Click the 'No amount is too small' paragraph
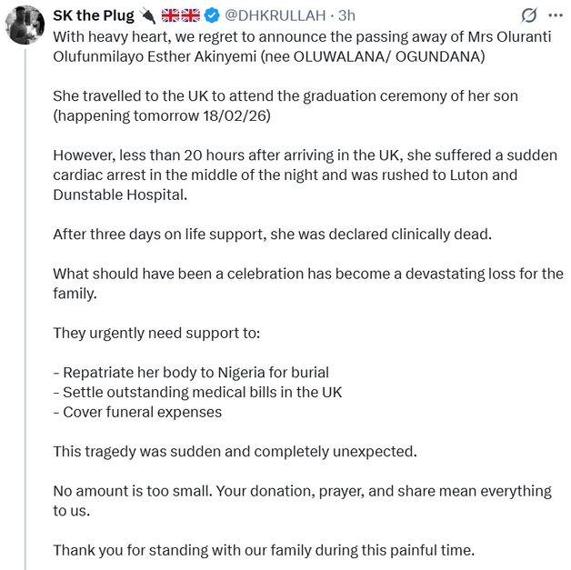 point(302,500)
